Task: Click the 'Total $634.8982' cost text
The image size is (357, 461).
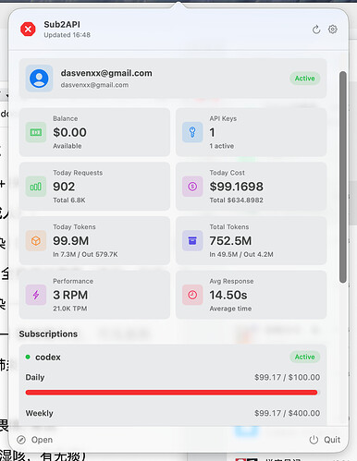Action: [x=237, y=200]
